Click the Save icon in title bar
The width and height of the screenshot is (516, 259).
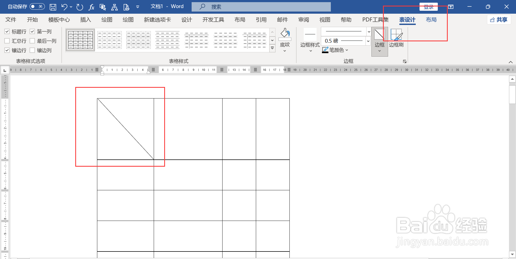click(53, 7)
